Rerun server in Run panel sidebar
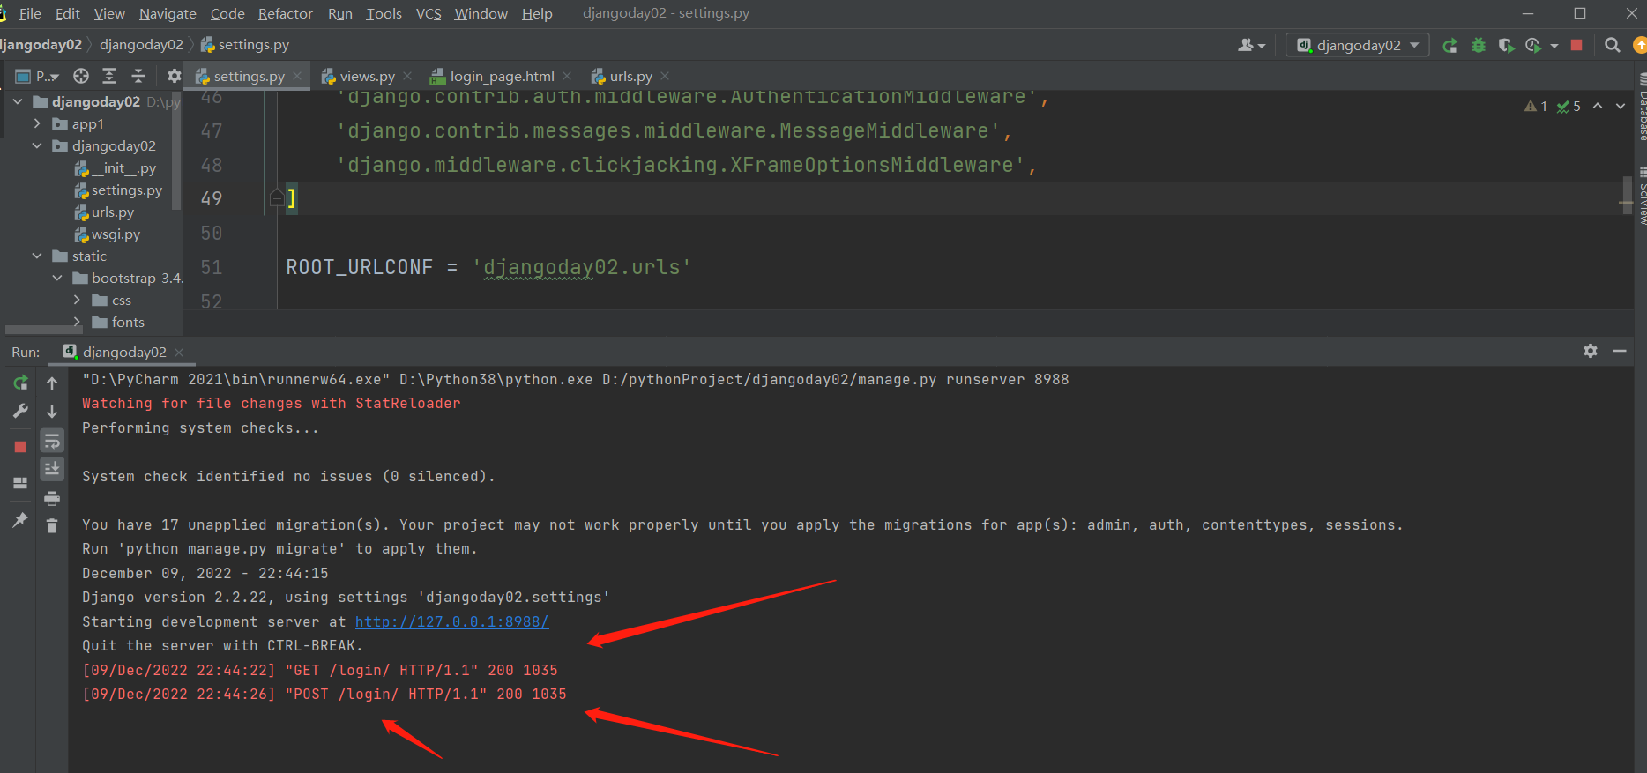The width and height of the screenshot is (1647, 773). coord(20,383)
